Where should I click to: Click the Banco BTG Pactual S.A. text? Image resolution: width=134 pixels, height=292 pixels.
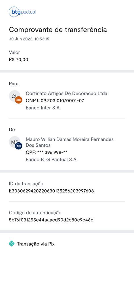tap(52, 160)
